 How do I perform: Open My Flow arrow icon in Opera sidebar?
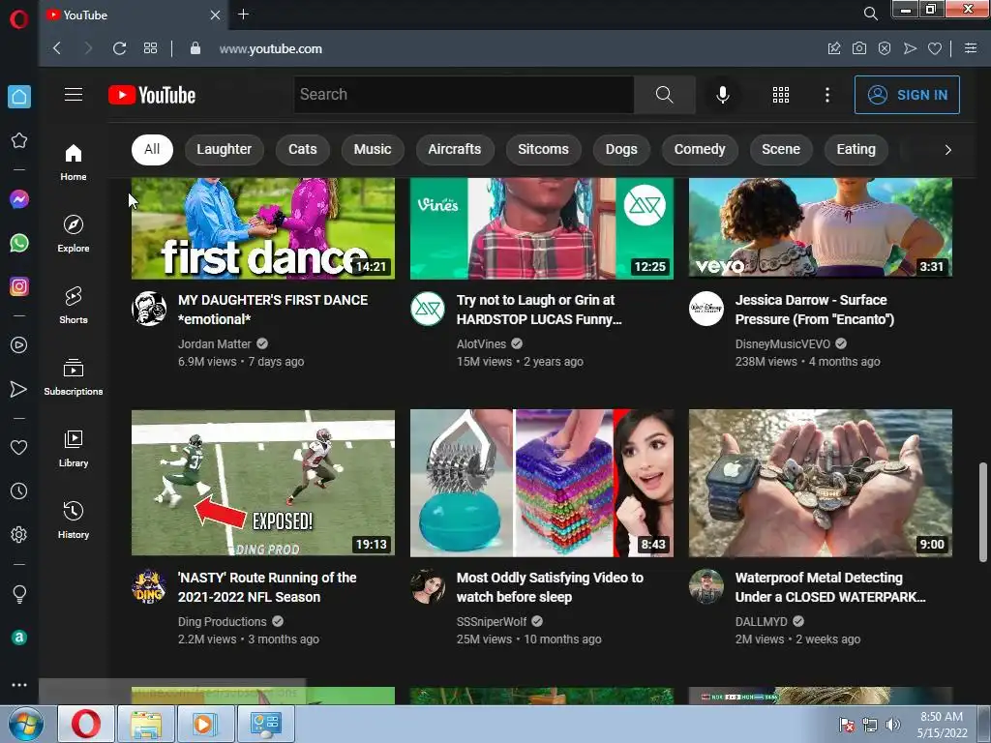click(19, 389)
